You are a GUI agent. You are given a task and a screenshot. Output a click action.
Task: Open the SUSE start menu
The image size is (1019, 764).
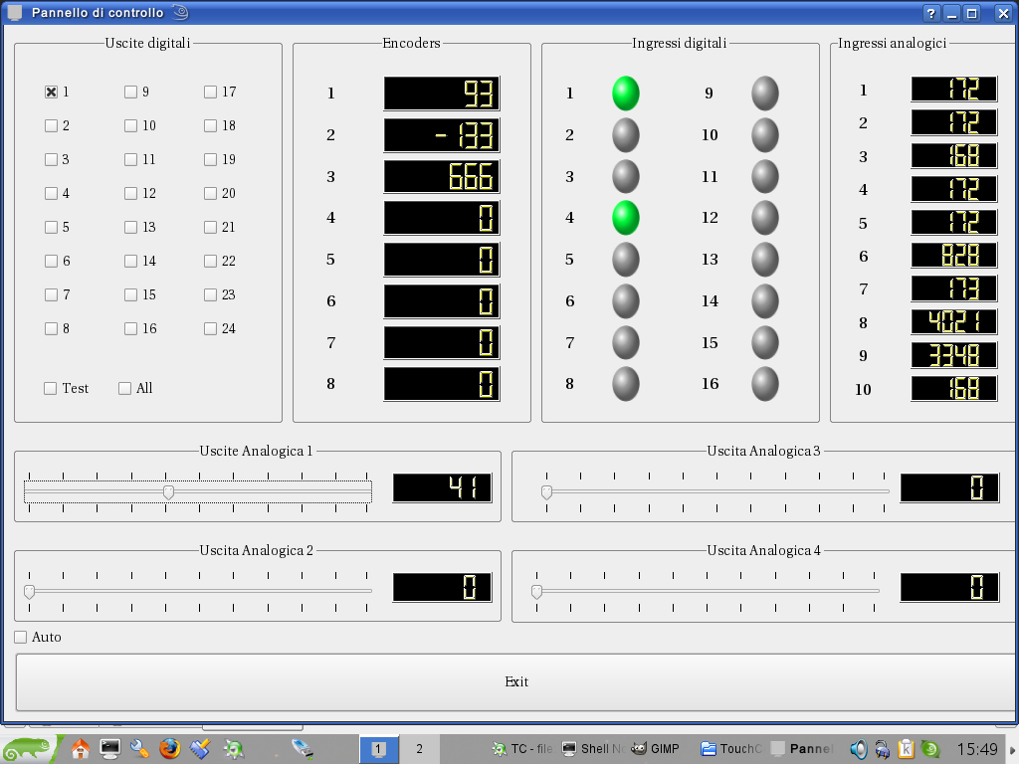30,748
